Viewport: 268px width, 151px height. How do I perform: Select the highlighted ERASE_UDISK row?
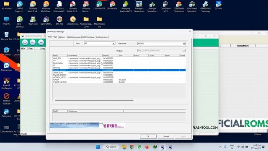(119, 70)
